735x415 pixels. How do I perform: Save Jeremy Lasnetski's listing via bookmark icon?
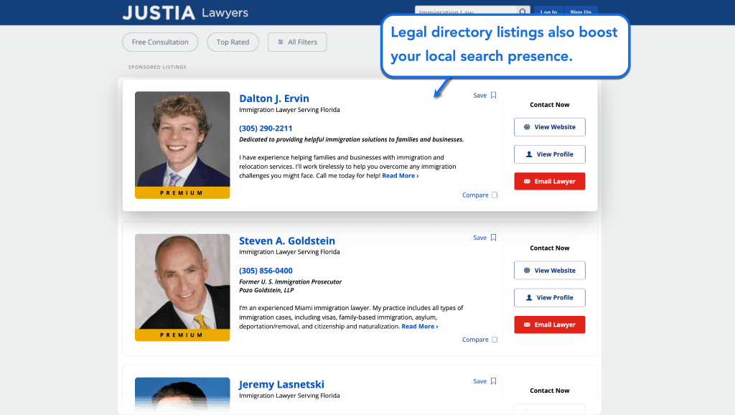coord(493,381)
